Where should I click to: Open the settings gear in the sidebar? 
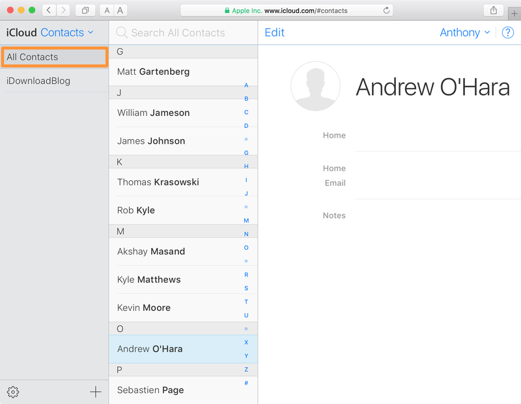coord(13,392)
